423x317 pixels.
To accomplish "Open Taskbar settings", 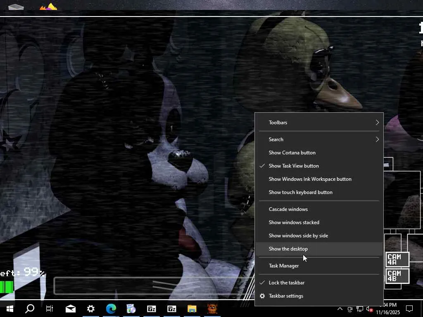I will coord(319,296).
